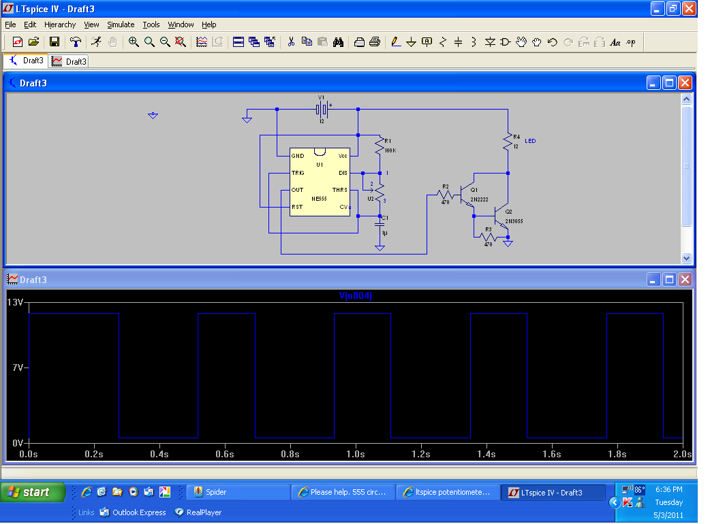Open Find with the binoculars icon
The image size is (710, 524).
point(338,42)
